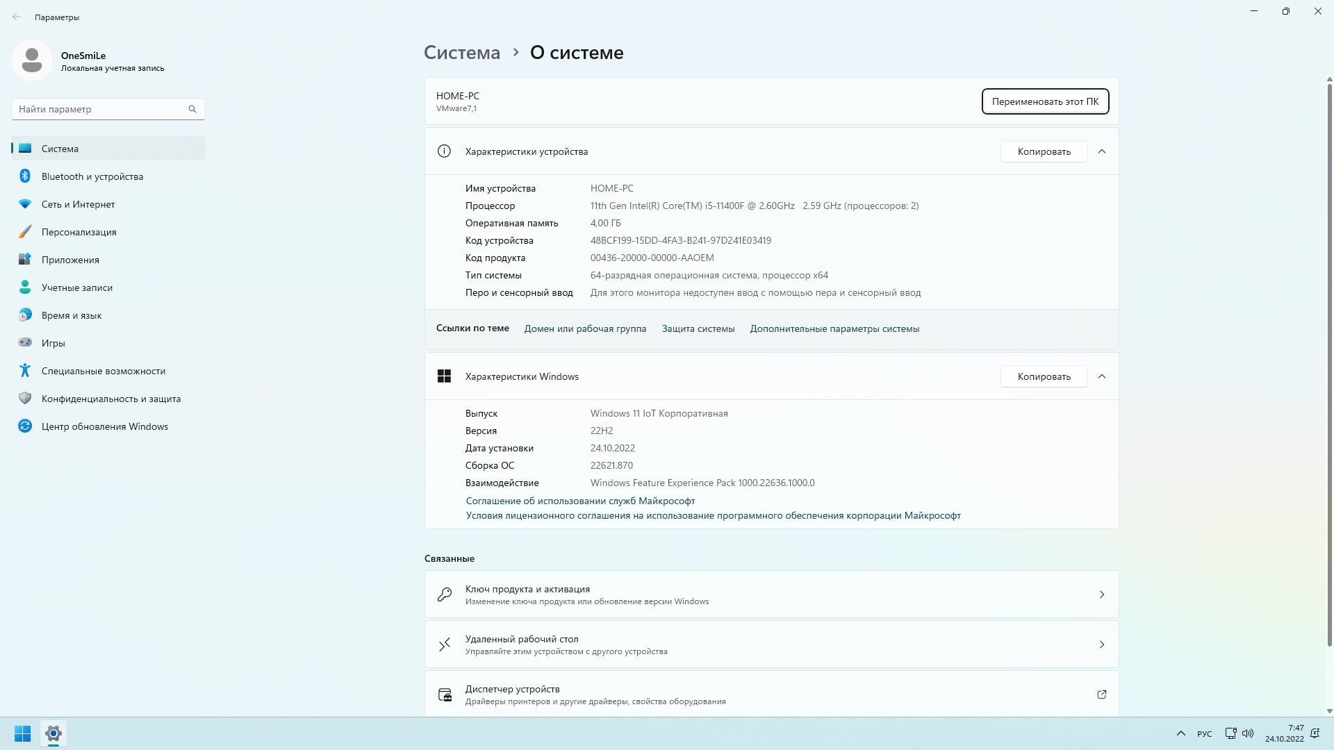Image resolution: width=1334 pixels, height=750 pixels.
Task: Collapse the Характеристики Windows section
Action: 1102,376
